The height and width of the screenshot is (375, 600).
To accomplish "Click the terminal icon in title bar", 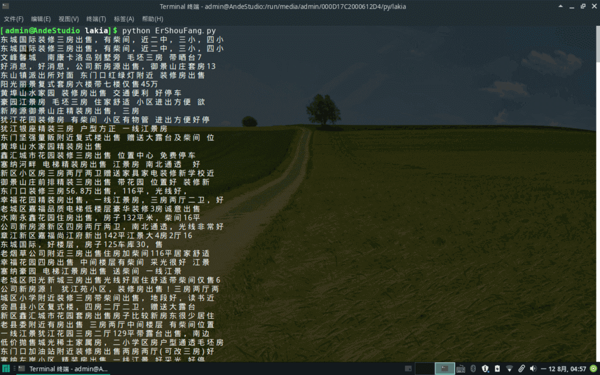I will click(6, 6).
